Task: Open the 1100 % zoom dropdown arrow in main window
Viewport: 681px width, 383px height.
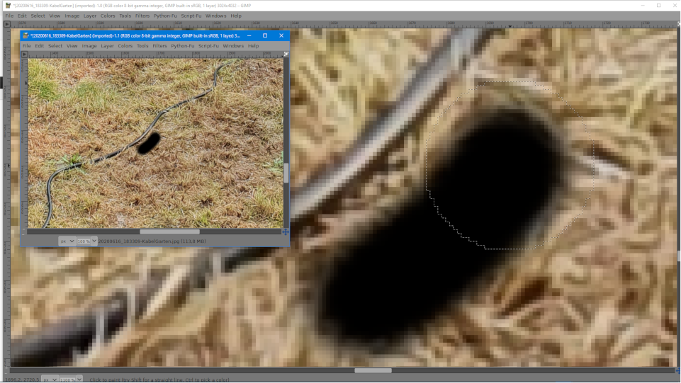Action: 79,379
